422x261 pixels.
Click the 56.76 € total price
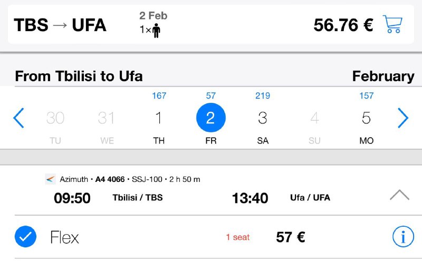point(343,25)
